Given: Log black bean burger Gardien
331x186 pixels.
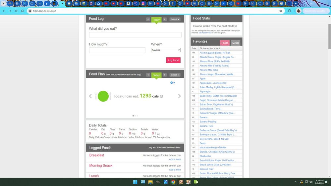Looking at the screenshot, I should pyautogui.click(x=213, y=147).
